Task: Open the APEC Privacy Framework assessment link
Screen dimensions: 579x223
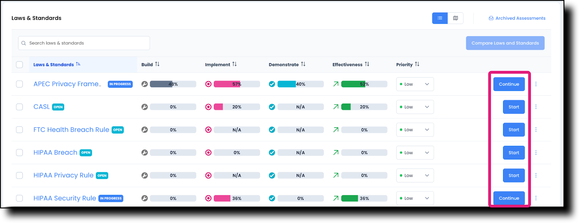Action: 67,84
